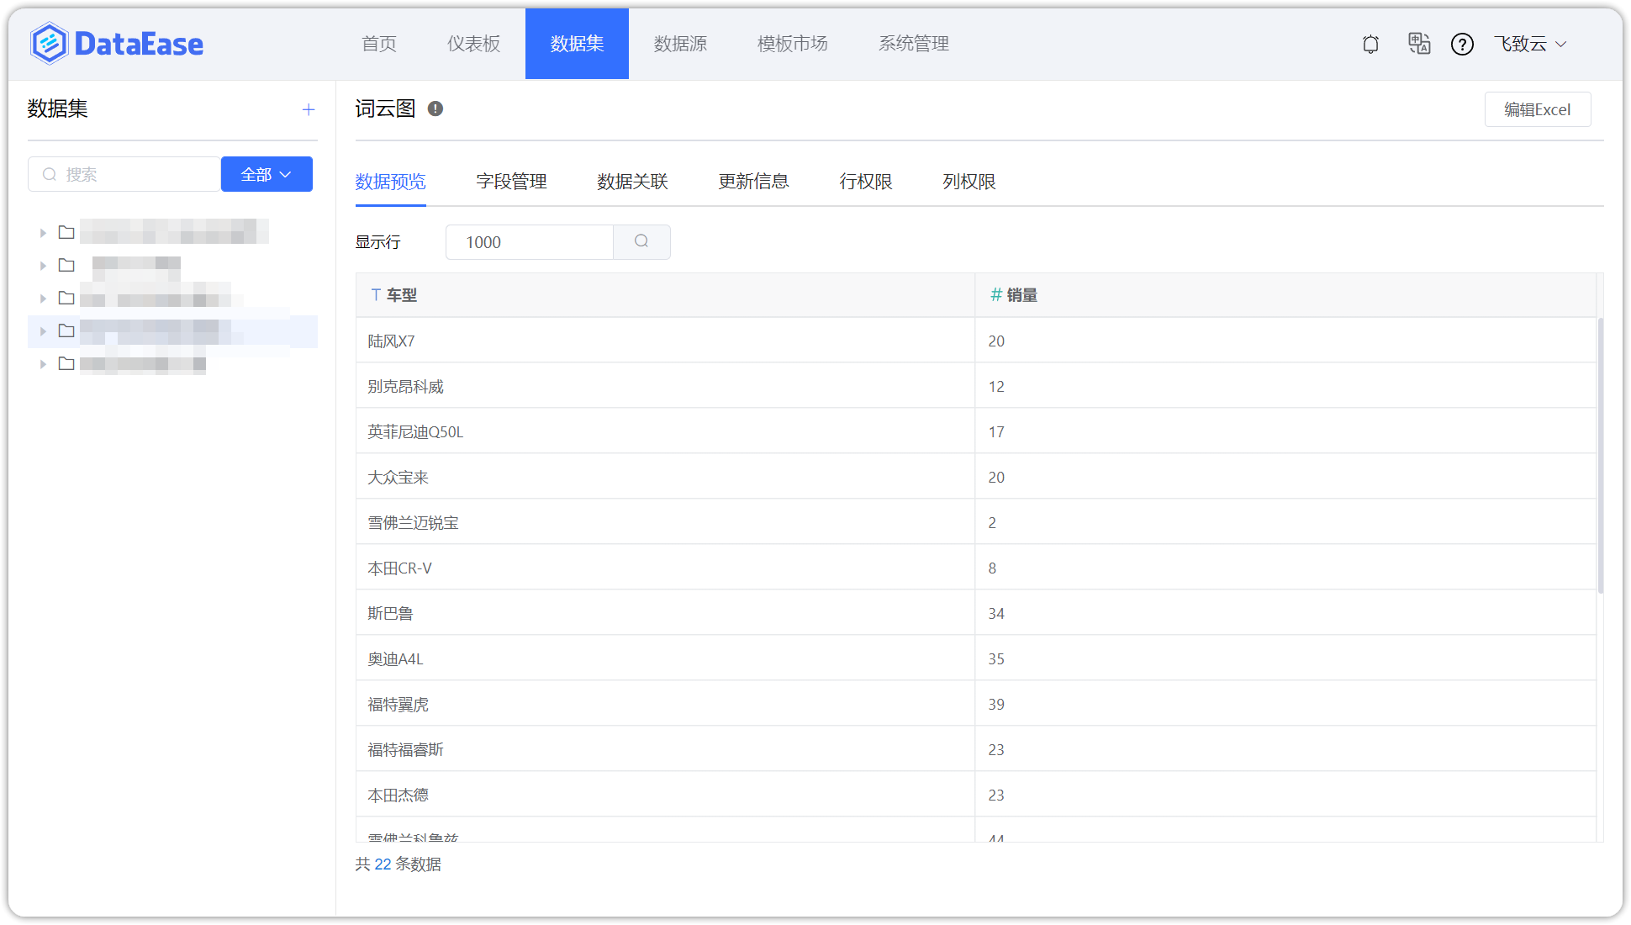1631x925 pixels.
Task: Click the plus icon to add a dataset
Action: [x=309, y=109]
